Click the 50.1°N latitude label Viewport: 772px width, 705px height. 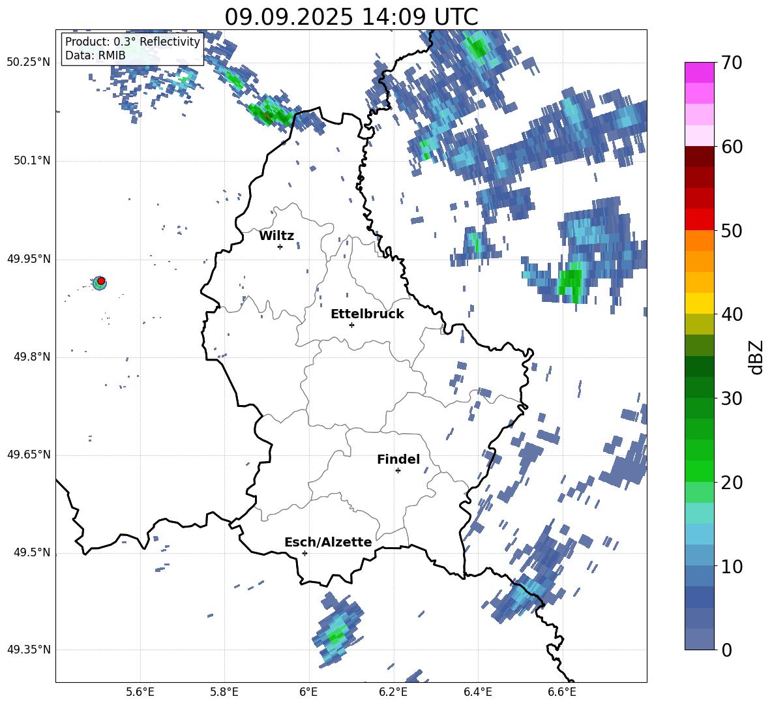(x=32, y=160)
